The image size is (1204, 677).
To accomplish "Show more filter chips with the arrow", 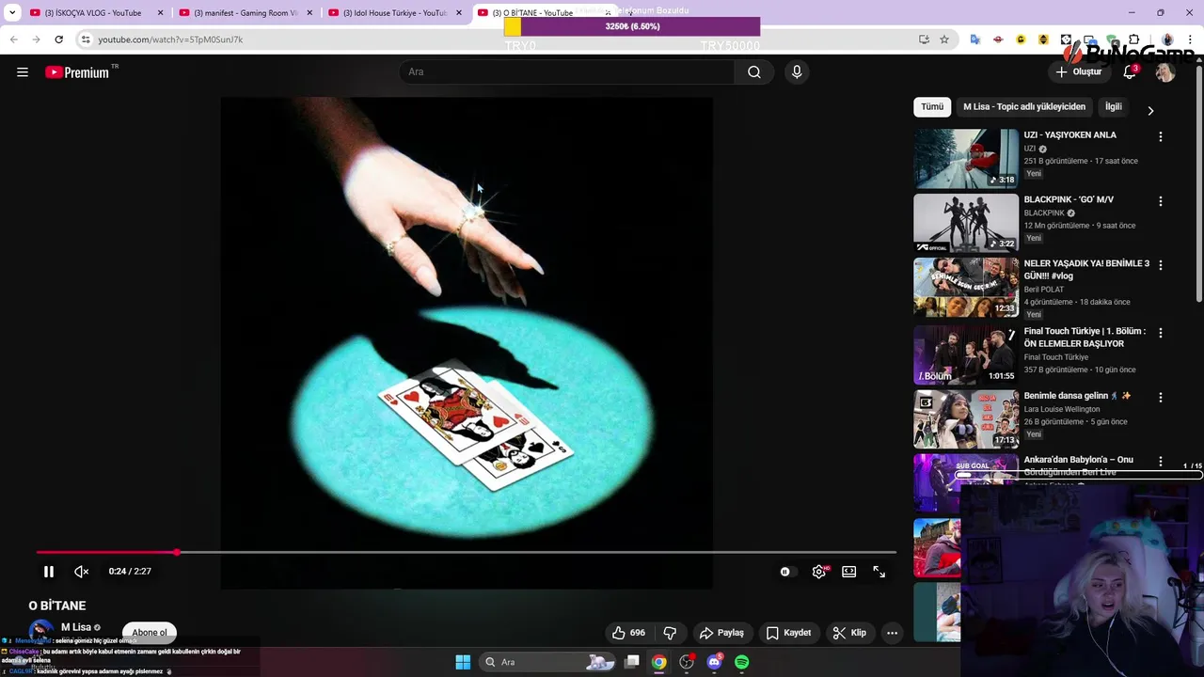I will pos(1150,110).
